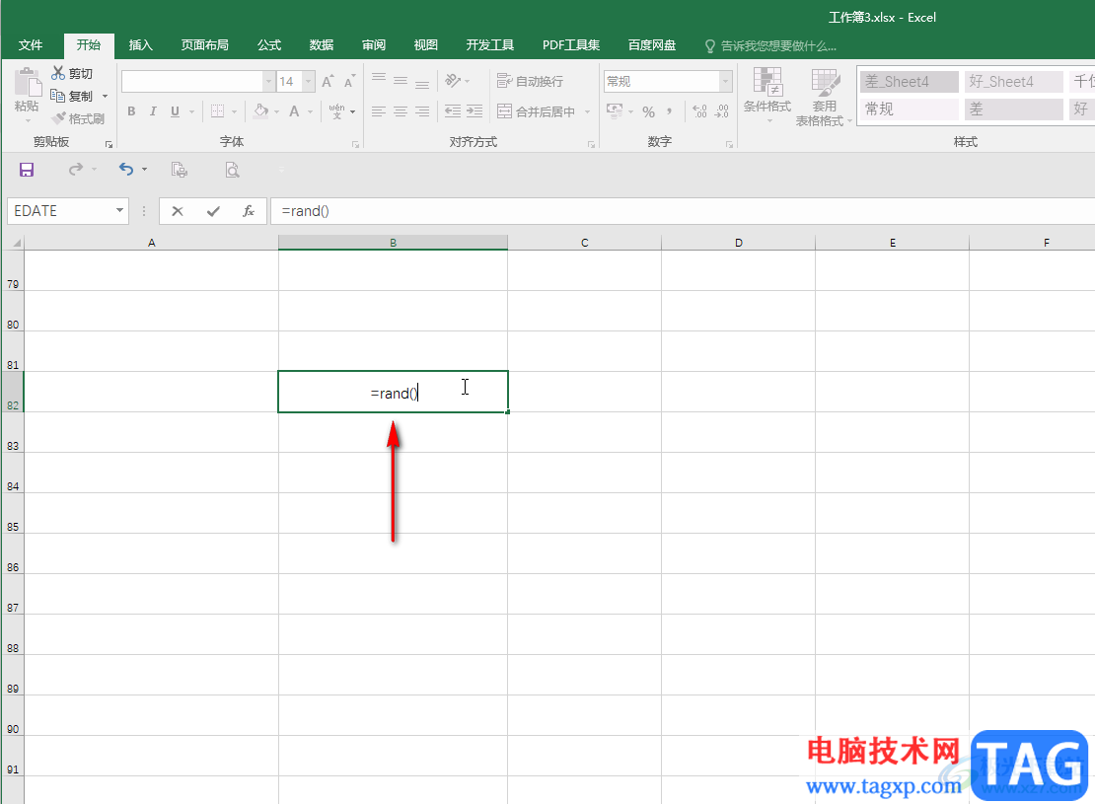Apply the 常规 cell style
Viewport: 1095px width, 804px height.
[x=910, y=109]
